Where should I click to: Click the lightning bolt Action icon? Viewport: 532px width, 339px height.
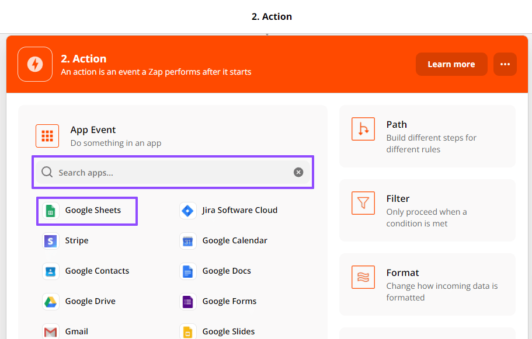point(35,64)
